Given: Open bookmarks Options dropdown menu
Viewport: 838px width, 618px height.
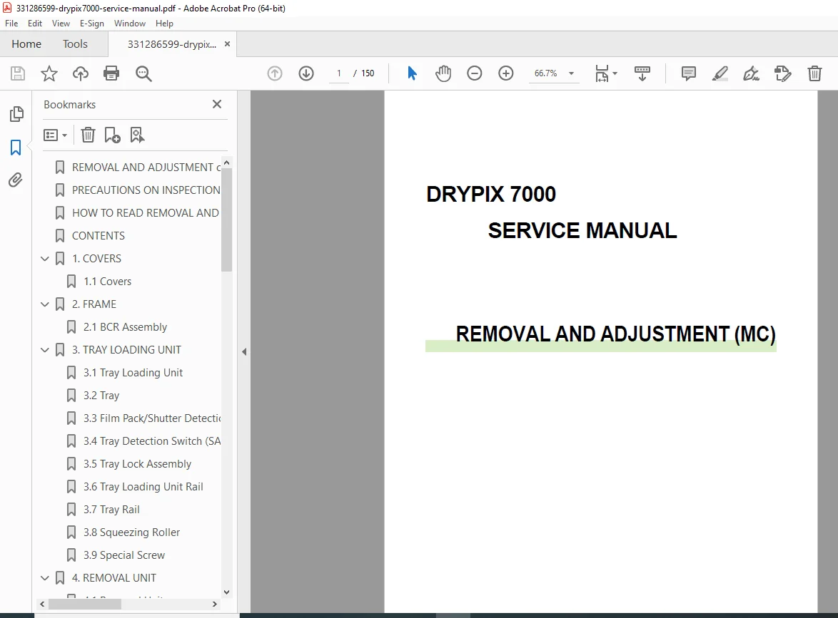Looking at the screenshot, I should point(55,135).
